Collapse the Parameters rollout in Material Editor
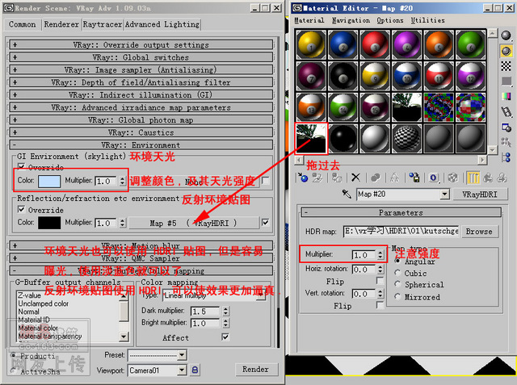This screenshot has width=517, height=385. 401,213
